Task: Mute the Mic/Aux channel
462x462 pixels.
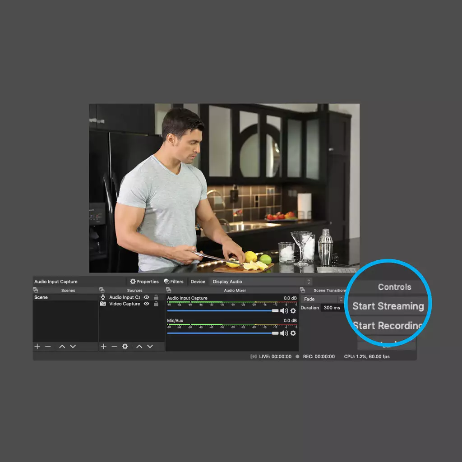Action: coord(284,333)
